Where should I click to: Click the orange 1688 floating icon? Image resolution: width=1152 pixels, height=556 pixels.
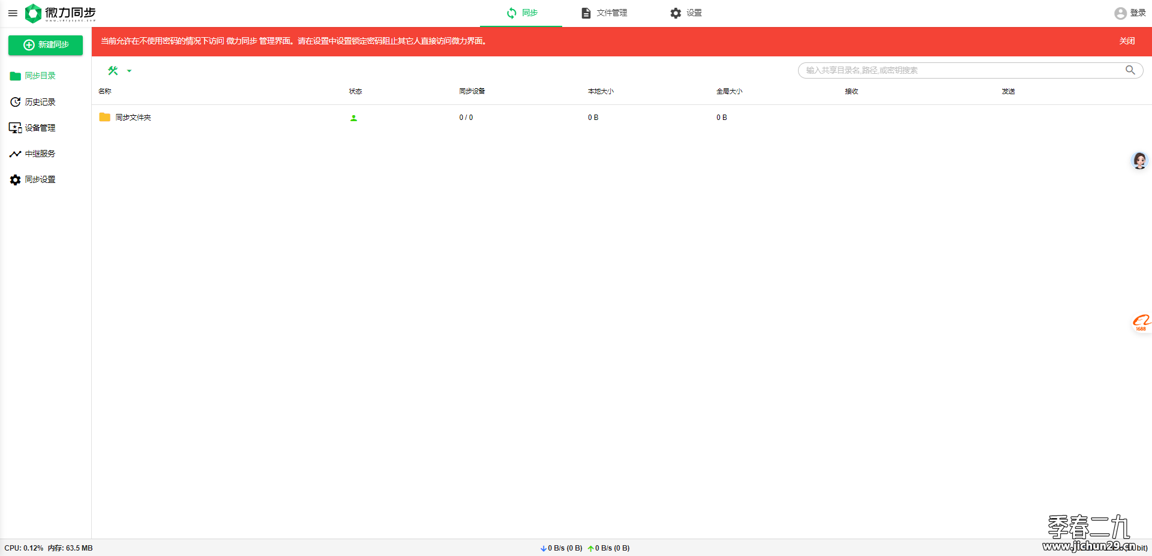[x=1141, y=322]
